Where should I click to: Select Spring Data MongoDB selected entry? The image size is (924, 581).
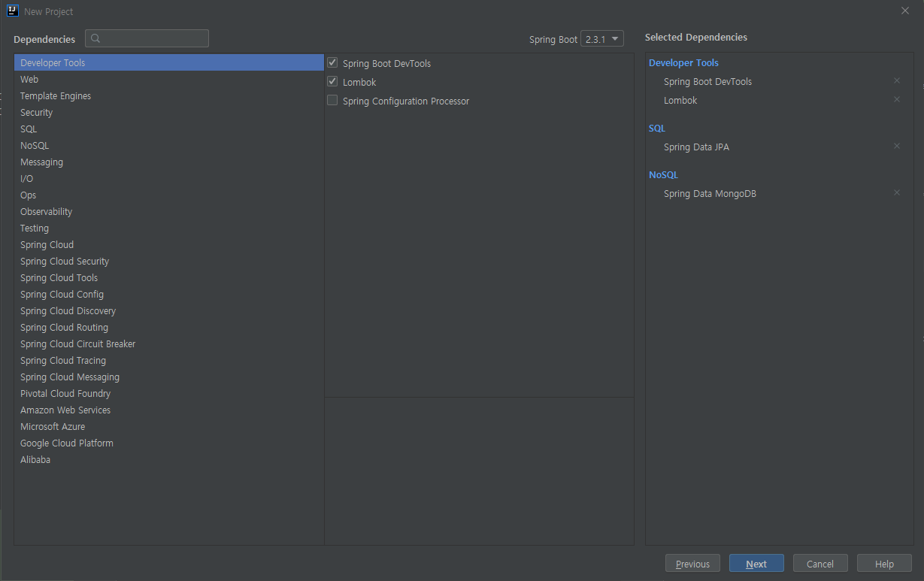tap(710, 193)
